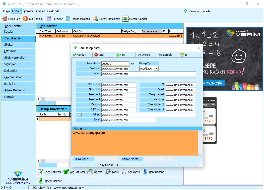Open Bankalar in the sidebar

[18, 84]
